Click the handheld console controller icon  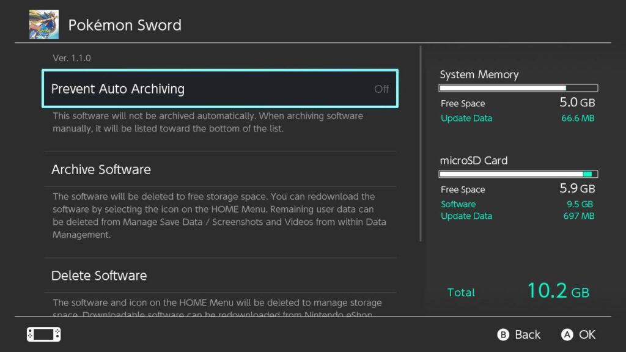click(44, 334)
